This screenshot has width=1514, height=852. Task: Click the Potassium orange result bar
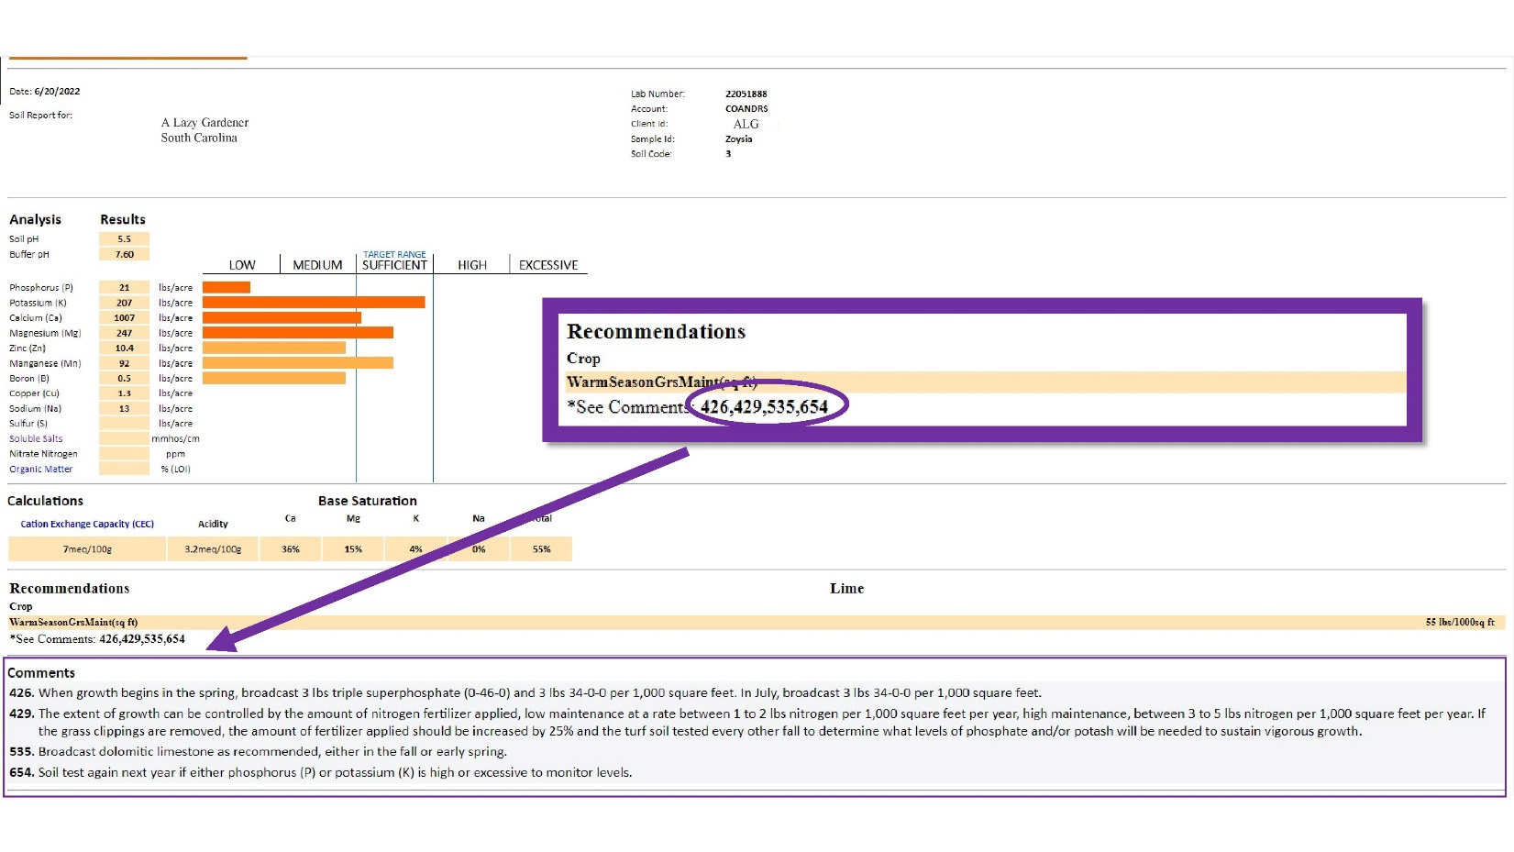pos(314,302)
